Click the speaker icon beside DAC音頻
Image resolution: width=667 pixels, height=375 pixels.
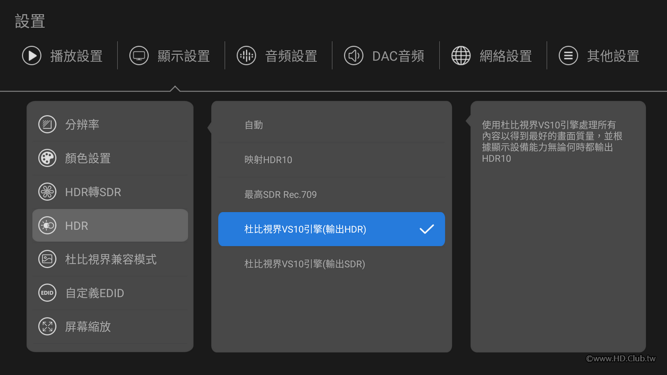point(354,56)
